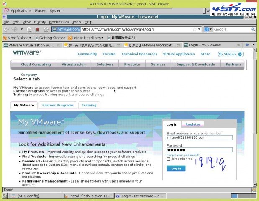Screen dimensions: 259x201
Task: Open the Bookmarks menu
Action: coord(59,22)
